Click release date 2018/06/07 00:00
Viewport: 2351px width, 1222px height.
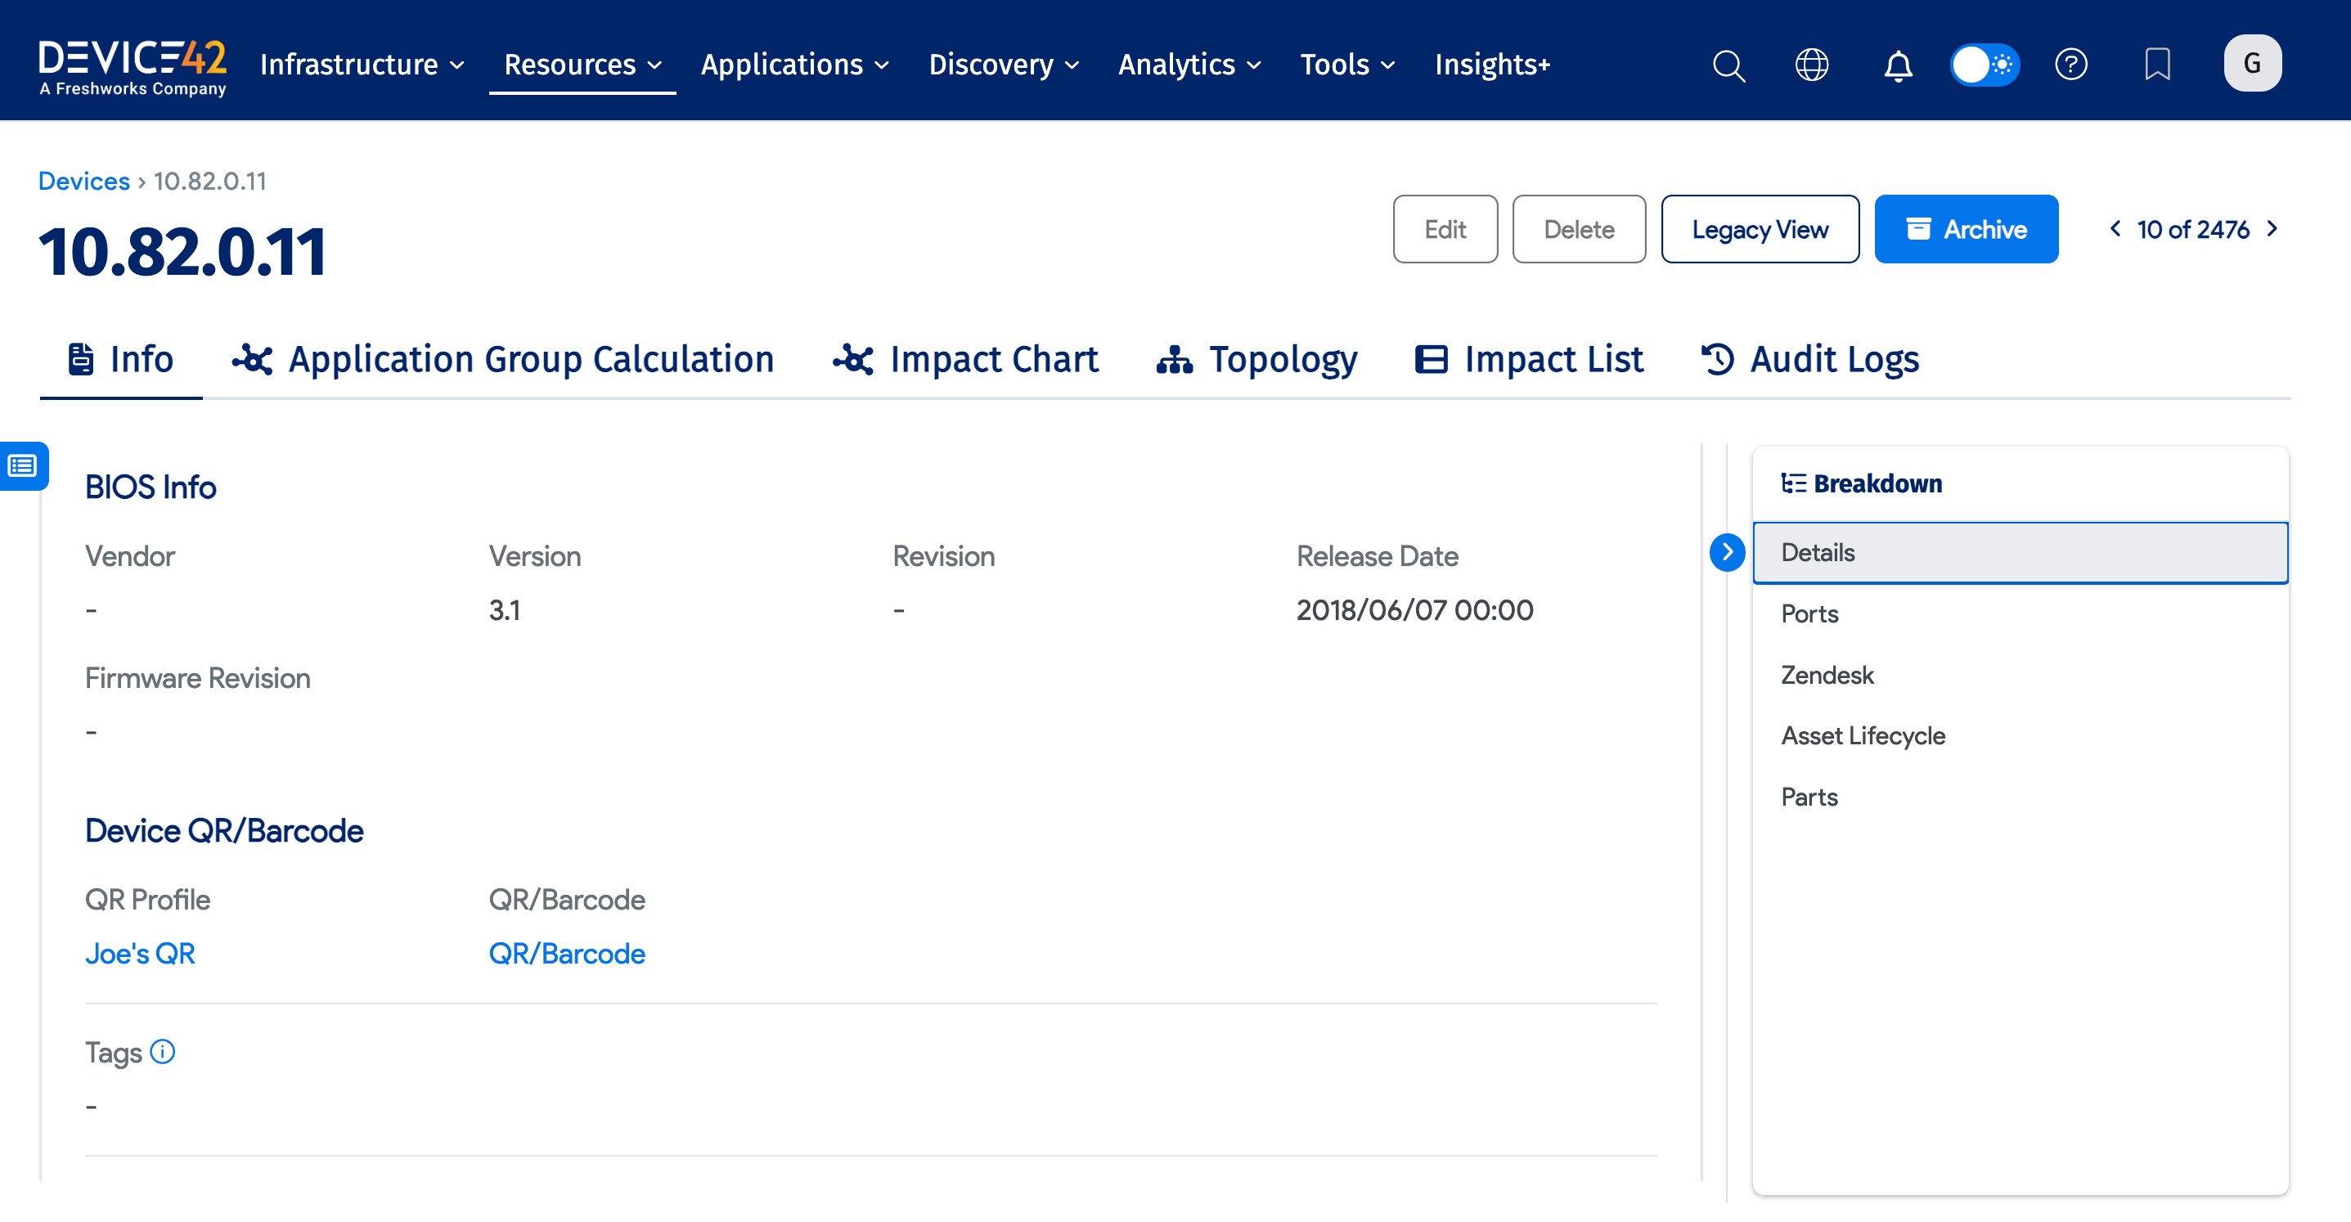pos(1414,609)
